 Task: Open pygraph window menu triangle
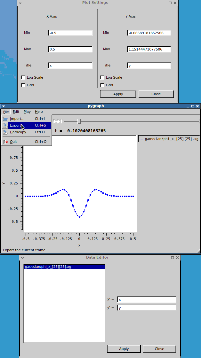click(x=4, y=106)
